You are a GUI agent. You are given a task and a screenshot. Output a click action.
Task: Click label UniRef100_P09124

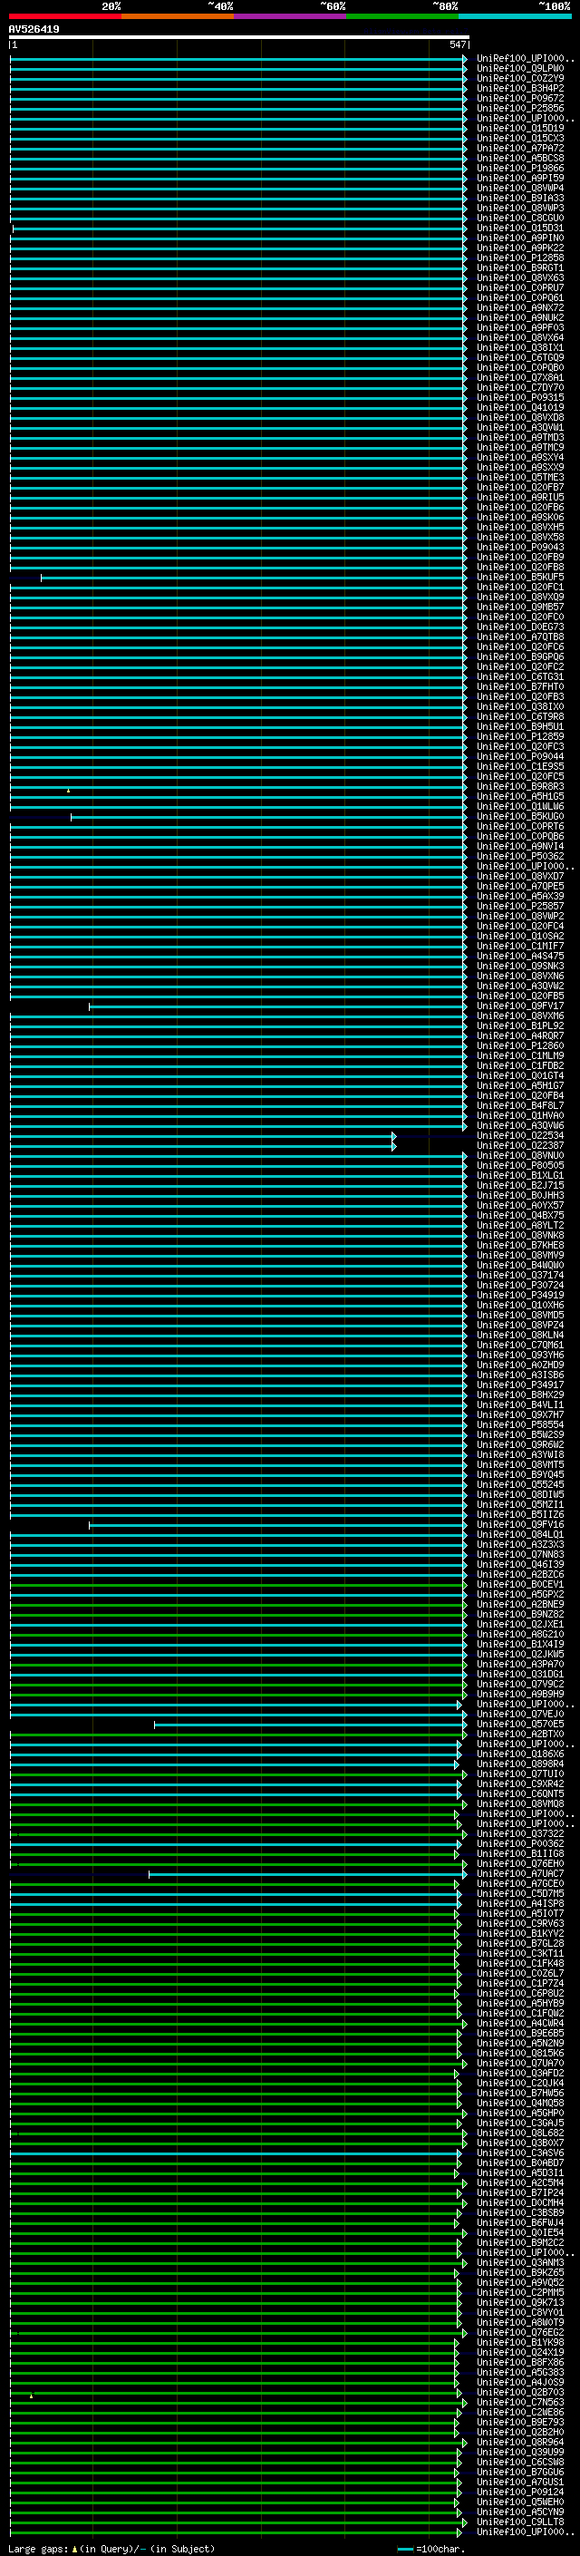pyautogui.click(x=519, y=2492)
